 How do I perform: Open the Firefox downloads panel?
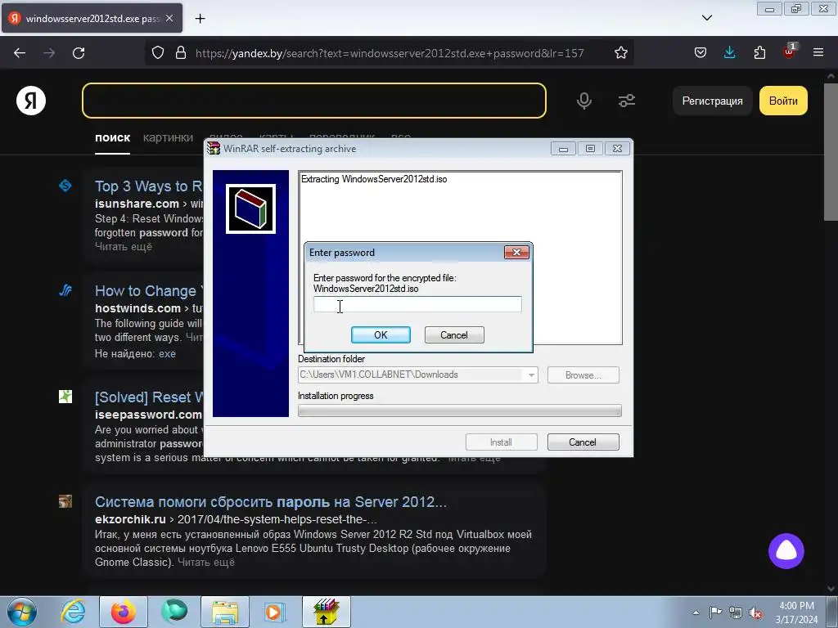[729, 53]
